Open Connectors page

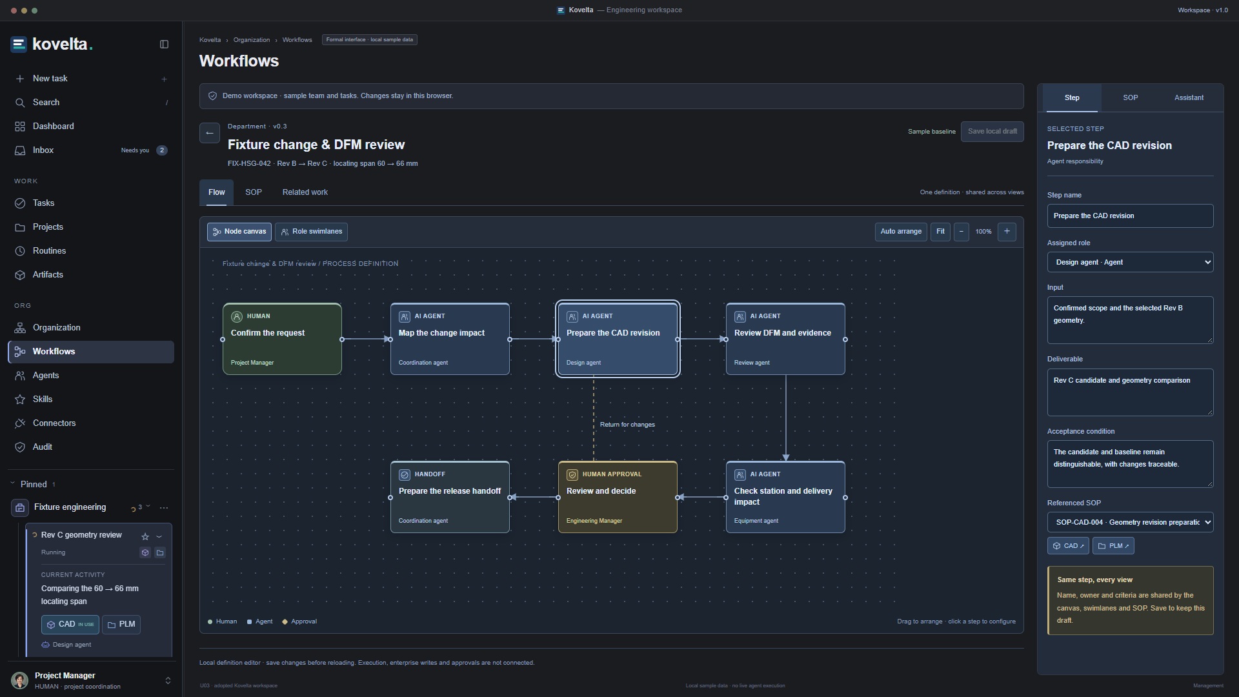click(91, 423)
